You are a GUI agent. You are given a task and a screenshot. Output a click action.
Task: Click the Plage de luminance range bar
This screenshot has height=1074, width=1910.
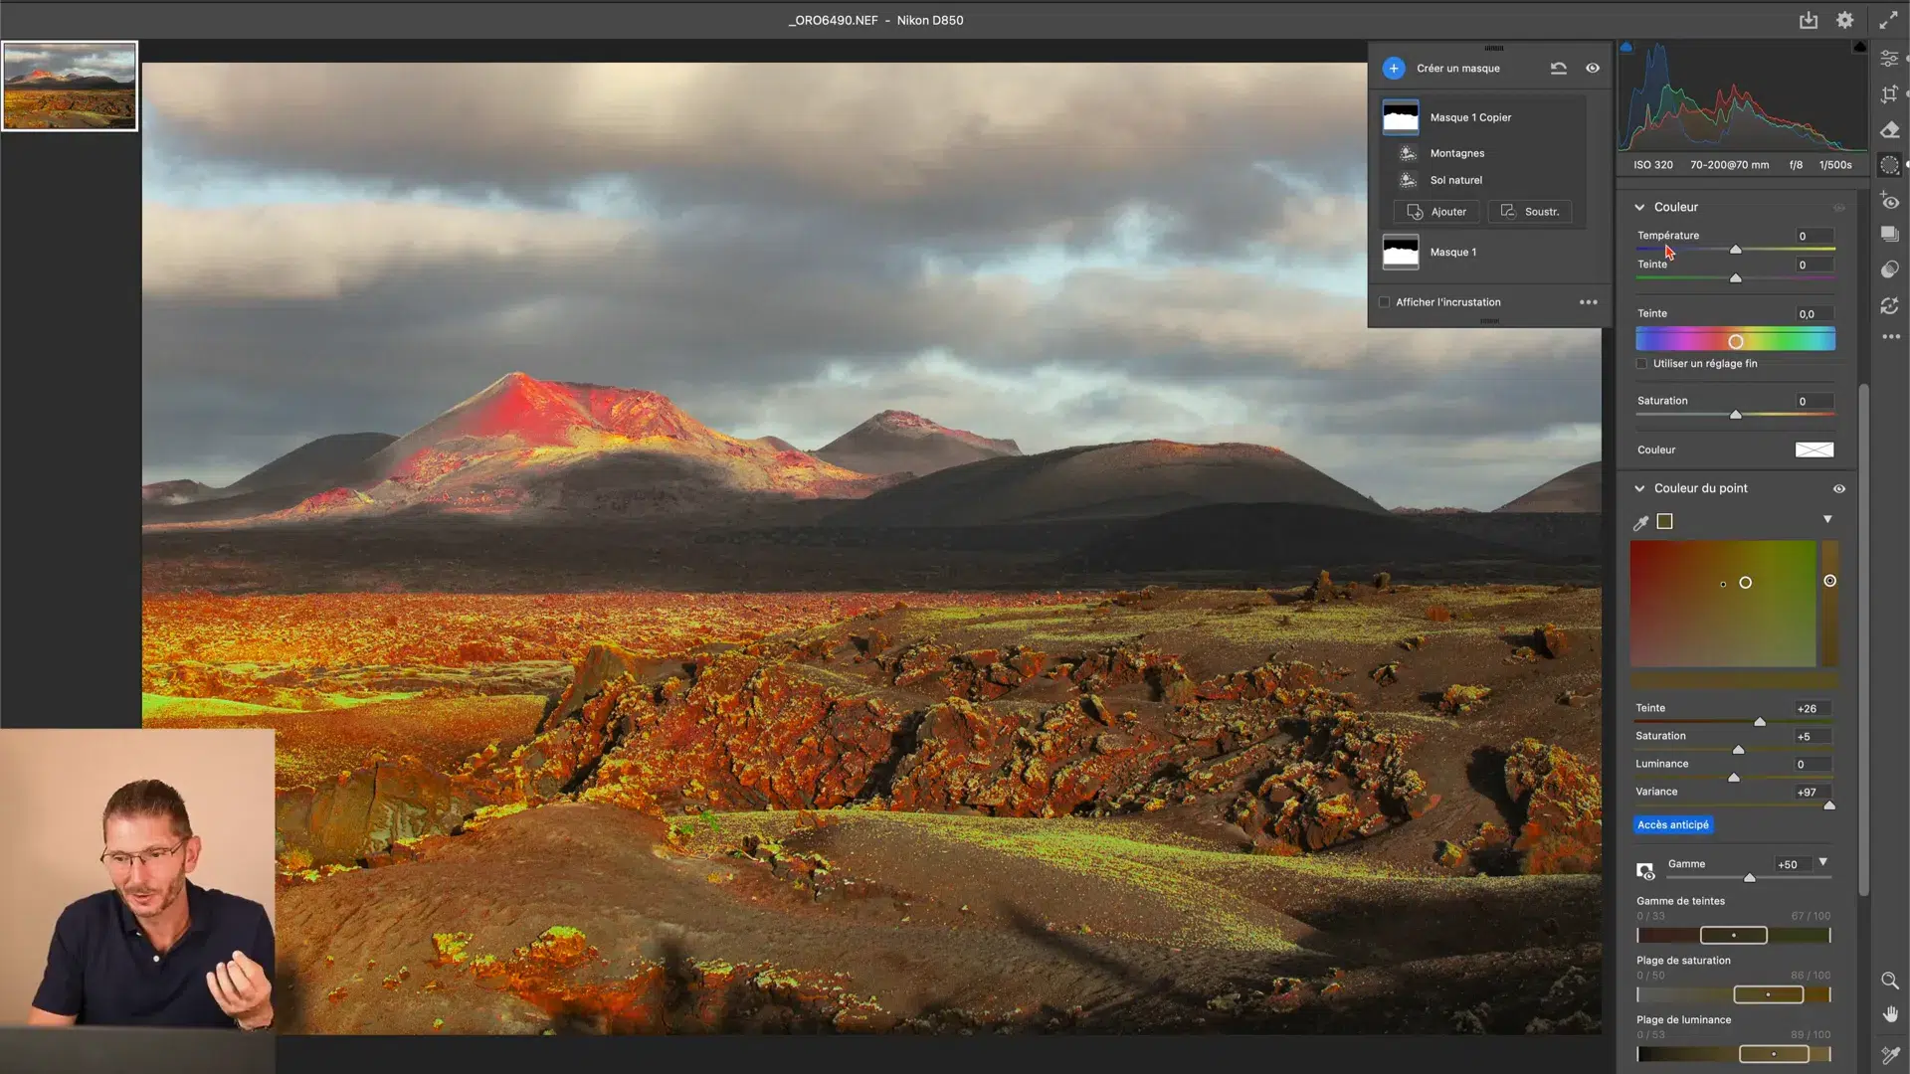click(1733, 1054)
